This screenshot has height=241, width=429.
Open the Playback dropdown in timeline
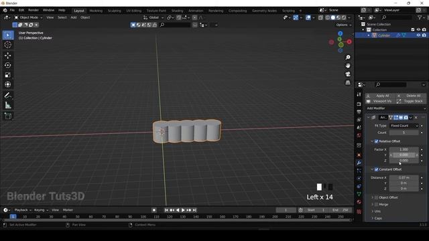[x=23, y=210]
